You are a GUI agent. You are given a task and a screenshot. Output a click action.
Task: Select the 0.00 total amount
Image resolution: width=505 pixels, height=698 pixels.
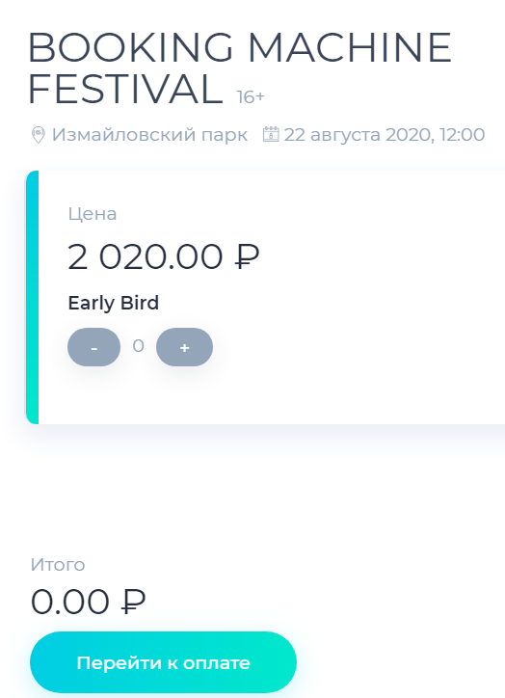click(x=69, y=602)
